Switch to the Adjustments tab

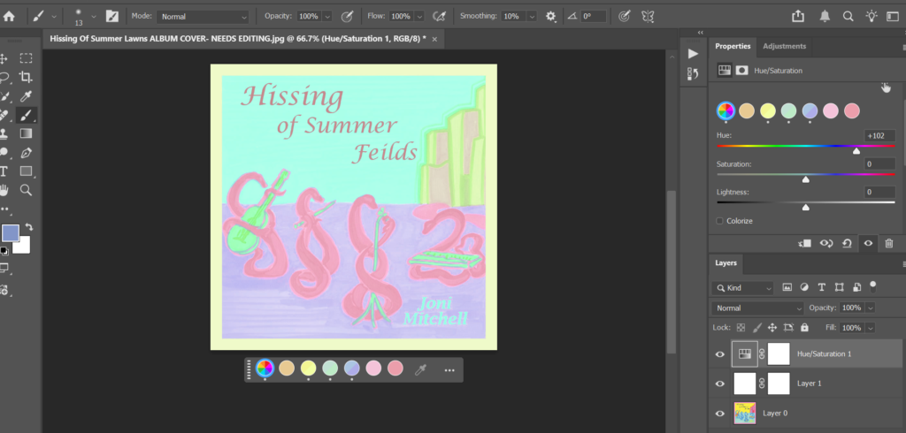(x=784, y=46)
